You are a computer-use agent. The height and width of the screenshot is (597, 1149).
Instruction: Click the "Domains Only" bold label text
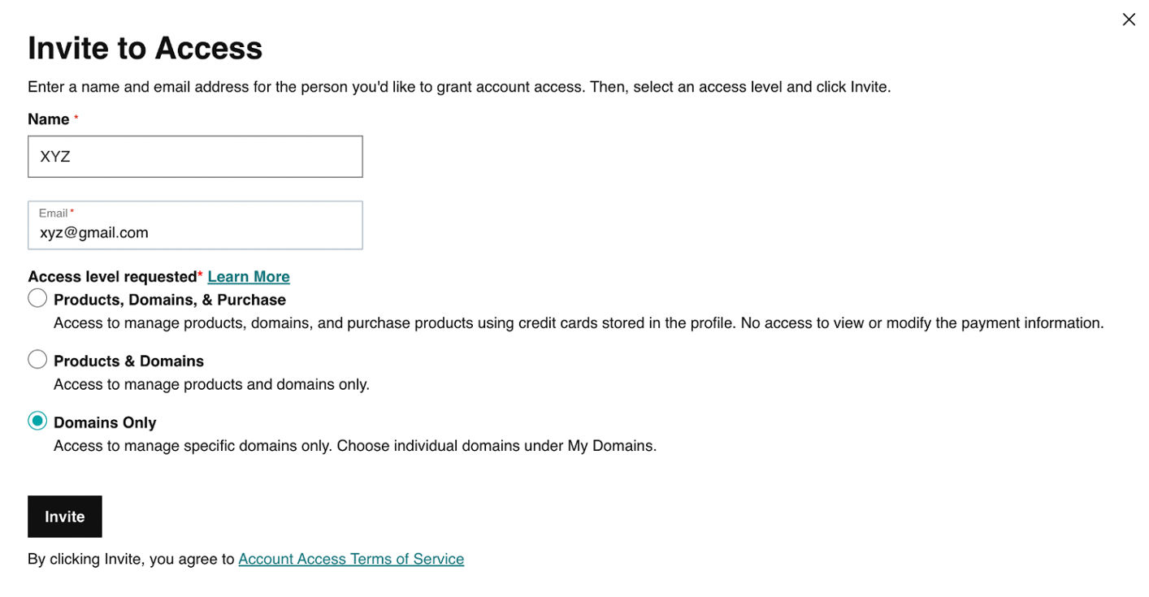click(x=105, y=422)
